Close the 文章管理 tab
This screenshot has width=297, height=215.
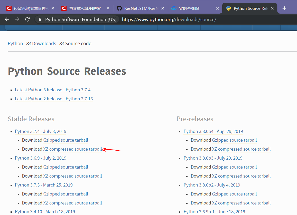click(x=53, y=8)
